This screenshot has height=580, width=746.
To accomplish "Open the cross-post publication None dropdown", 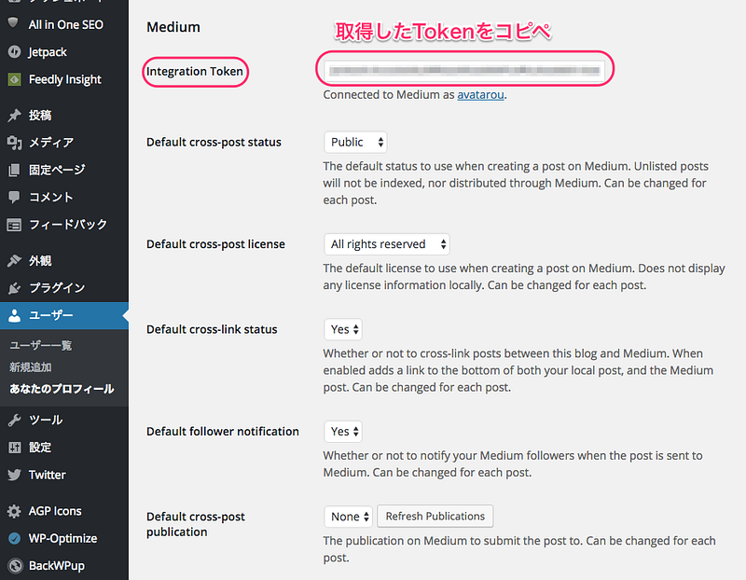I will 348,517.
